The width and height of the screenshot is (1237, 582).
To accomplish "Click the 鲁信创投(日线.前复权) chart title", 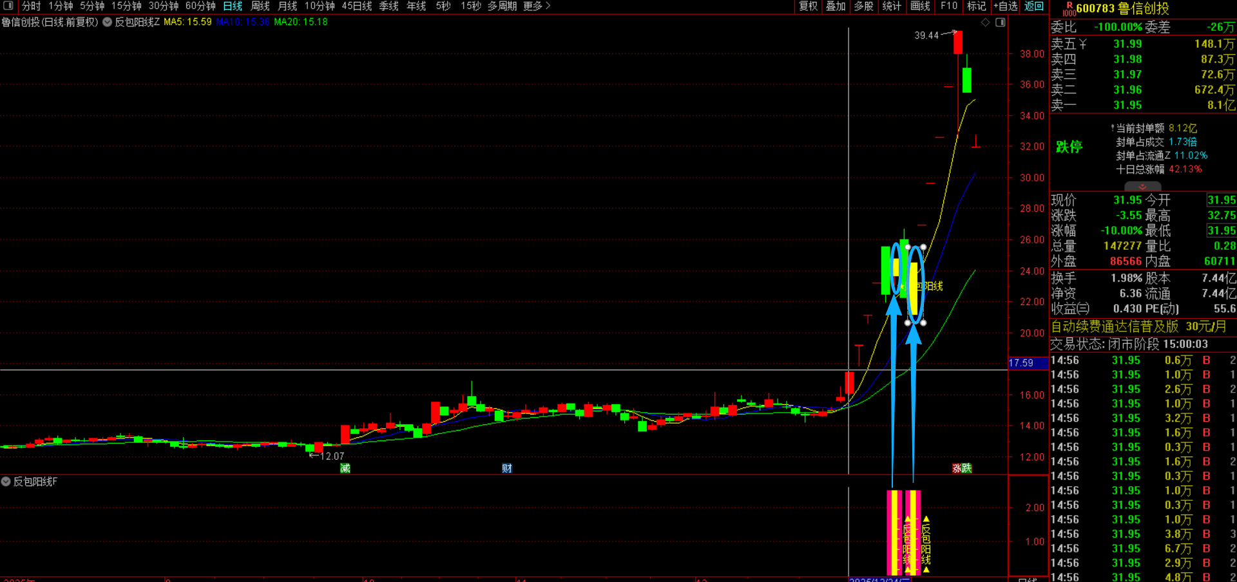I will click(50, 22).
